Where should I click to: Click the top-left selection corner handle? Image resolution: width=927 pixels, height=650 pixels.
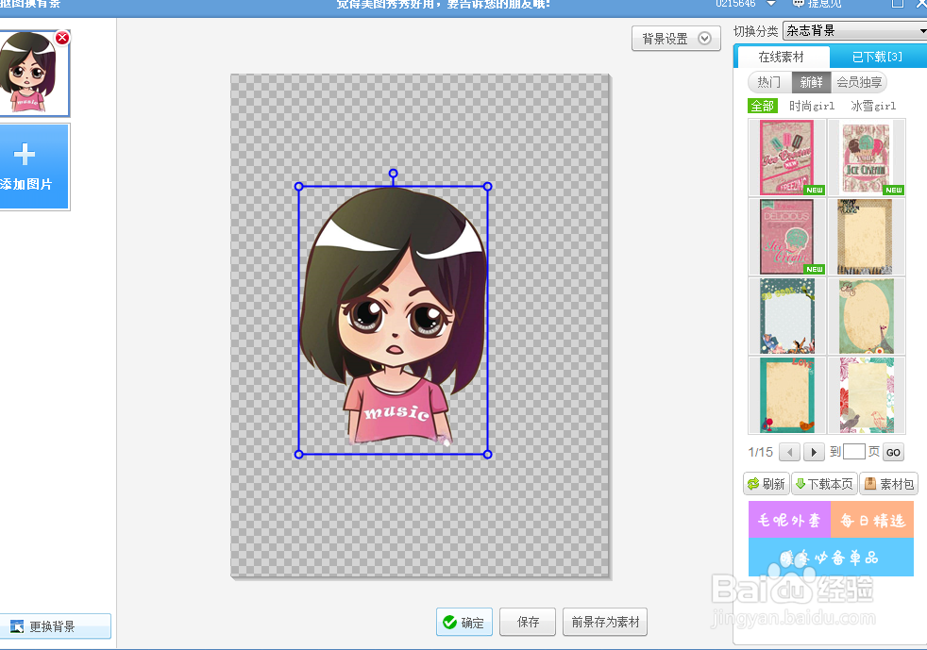pyautogui.click(x=298, y=187)
